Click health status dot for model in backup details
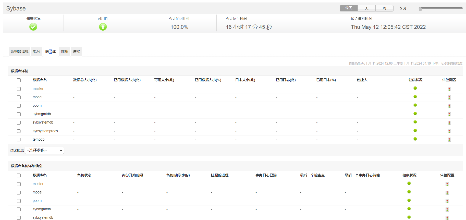 tap(409, 192)
